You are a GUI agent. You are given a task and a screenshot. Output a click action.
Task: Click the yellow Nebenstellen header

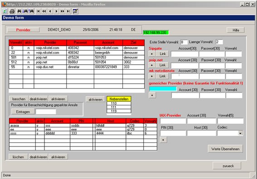119,99
